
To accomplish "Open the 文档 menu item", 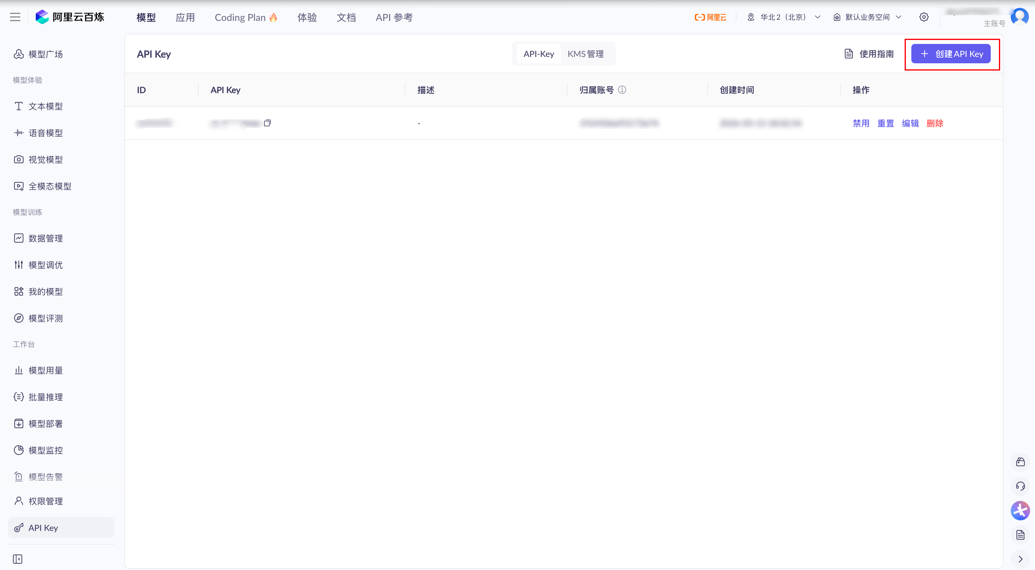I will [x=346, y=17].
